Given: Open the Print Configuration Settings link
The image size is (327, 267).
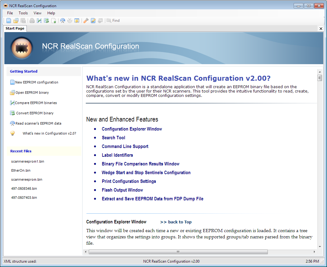Looking at the screenshot, I should [x=129, y=181].
